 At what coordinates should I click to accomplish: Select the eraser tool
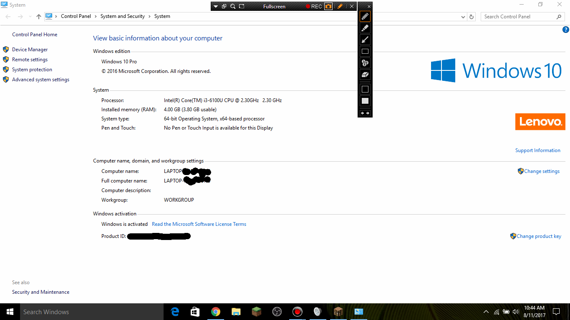[365, 75]
